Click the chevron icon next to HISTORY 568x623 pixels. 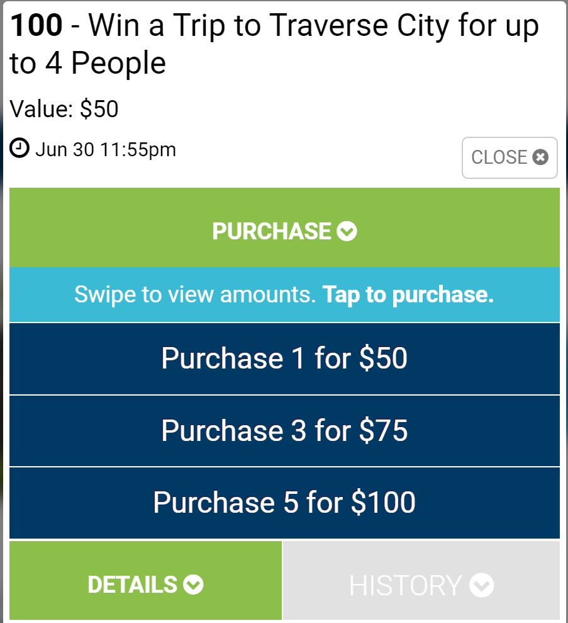point(482,586)
